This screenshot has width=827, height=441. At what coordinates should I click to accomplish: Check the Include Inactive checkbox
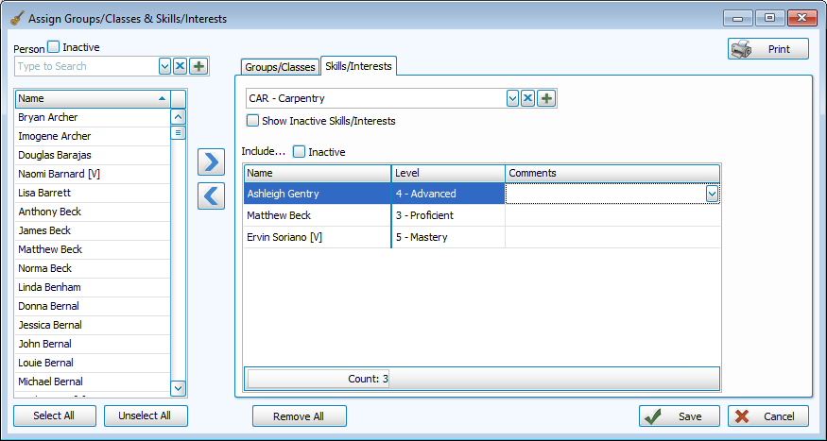point(300,151)
